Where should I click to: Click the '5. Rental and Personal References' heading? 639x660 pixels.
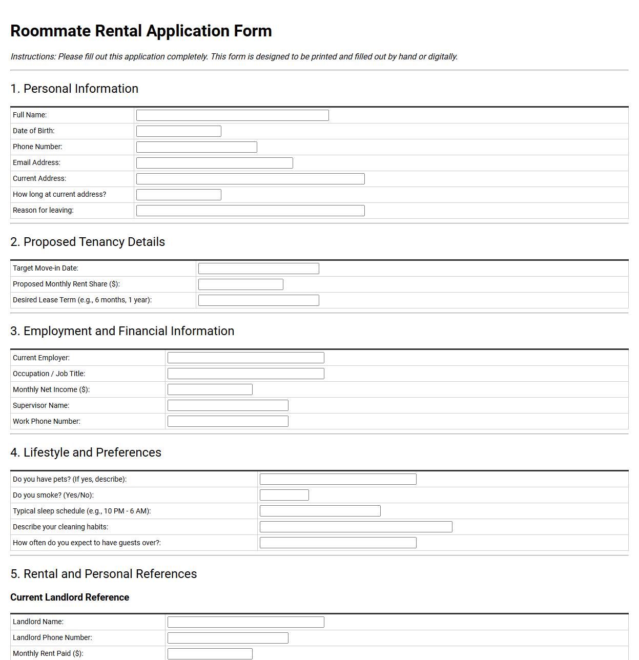(x=104, y=574)
